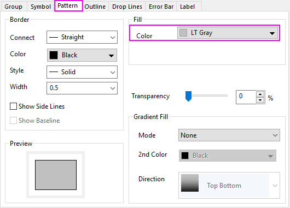Click the Transparency slider handle

tap(188, 96)
